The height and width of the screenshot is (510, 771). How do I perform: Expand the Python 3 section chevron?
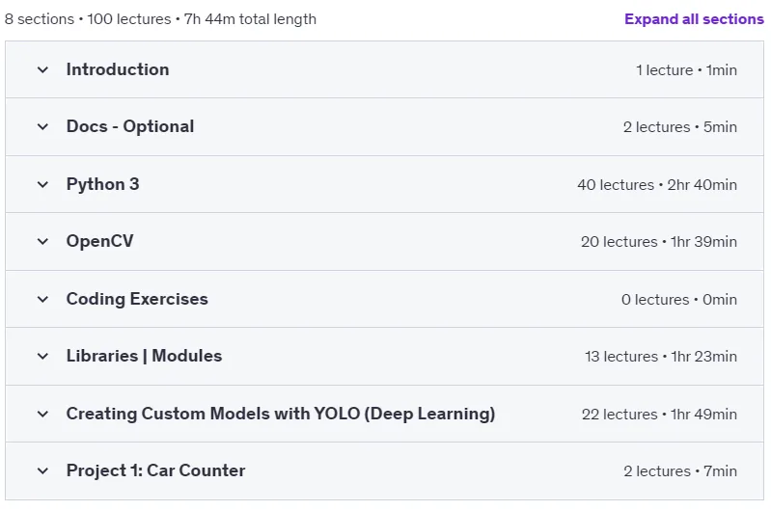[42, 185]
